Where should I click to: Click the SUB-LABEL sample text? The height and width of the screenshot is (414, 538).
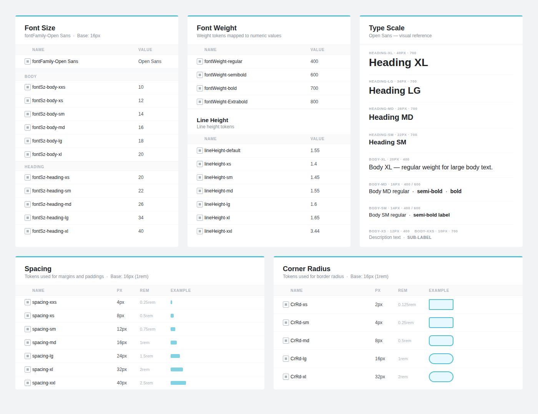[x=419, y=237]
